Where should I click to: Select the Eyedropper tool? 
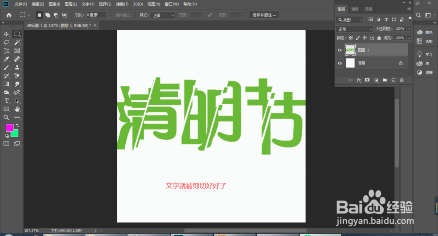[6, 59]
